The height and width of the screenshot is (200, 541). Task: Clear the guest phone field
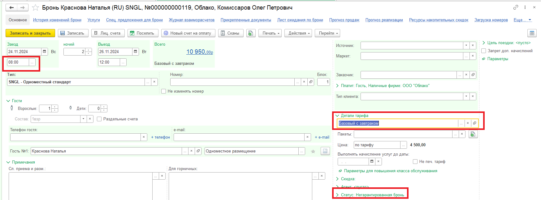tap(144, 137)
